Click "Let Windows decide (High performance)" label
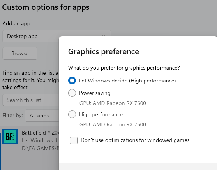Screen dimensions: 217x170 tap(127, 81)
